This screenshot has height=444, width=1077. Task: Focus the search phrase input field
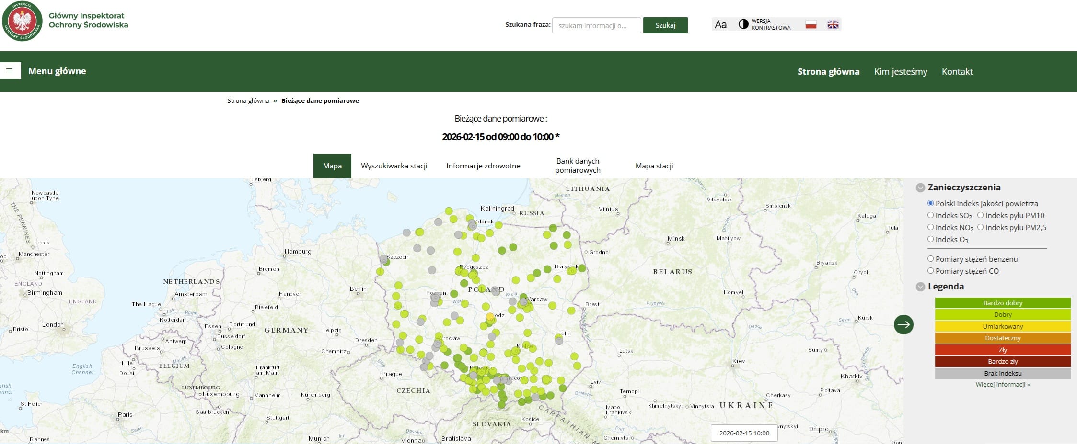point(596,25)
